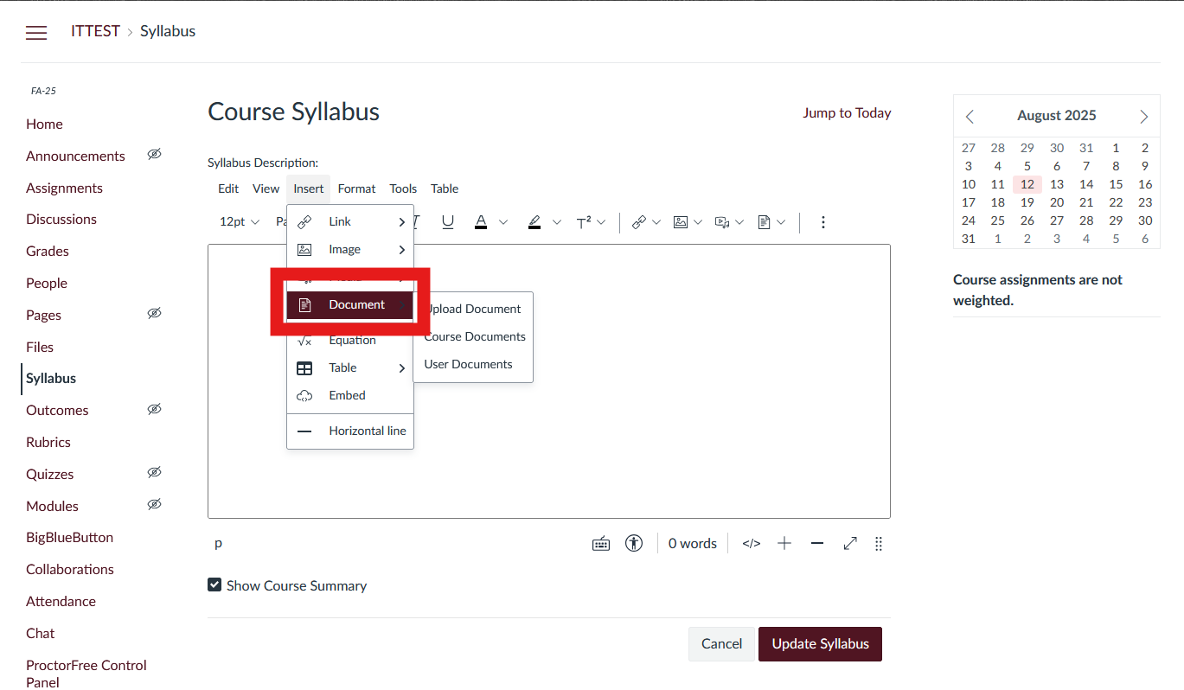Open Assignments in course navigation
Screen dimensions: 1184x690
point(64,188)
